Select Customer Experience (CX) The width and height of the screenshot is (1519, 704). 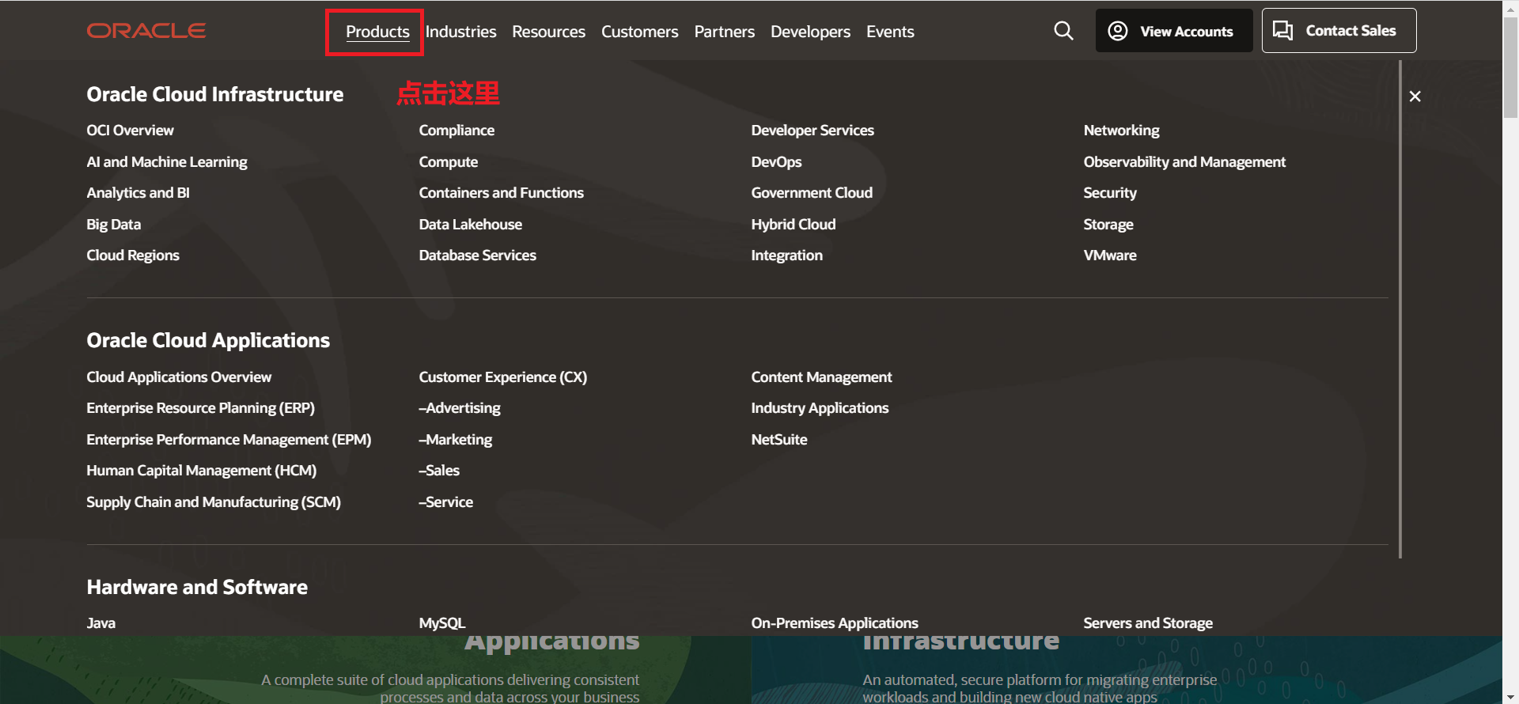(x=503, y=377)
